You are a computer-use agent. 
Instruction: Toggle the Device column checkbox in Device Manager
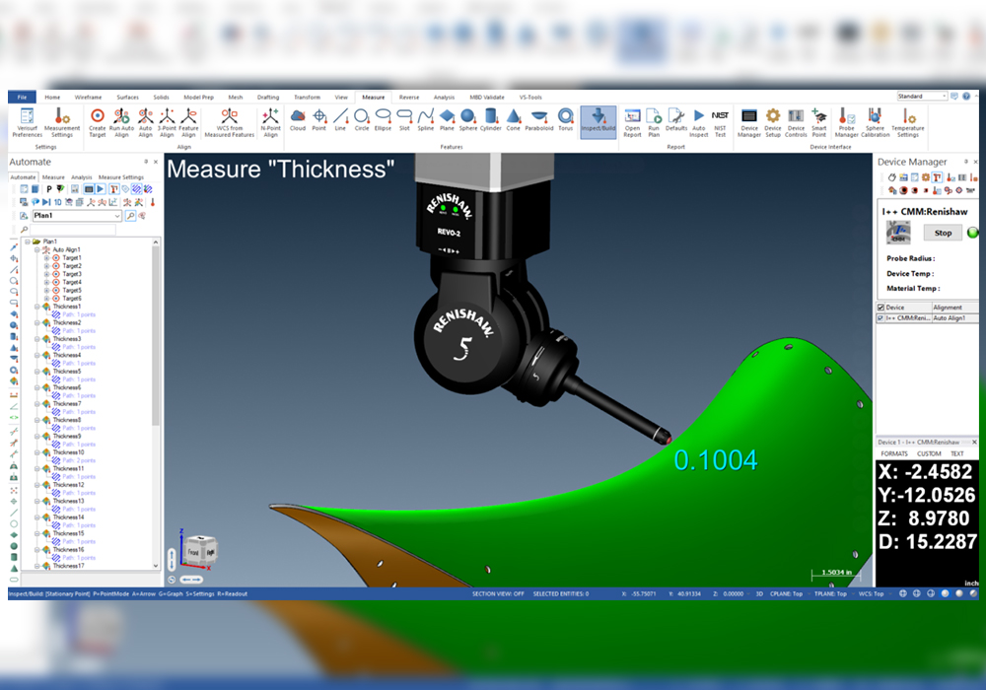coord(880,308)
